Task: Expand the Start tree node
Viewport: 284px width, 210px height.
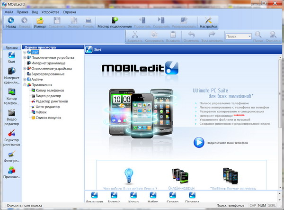Action: pyautogui.click(x=25, y=52)
